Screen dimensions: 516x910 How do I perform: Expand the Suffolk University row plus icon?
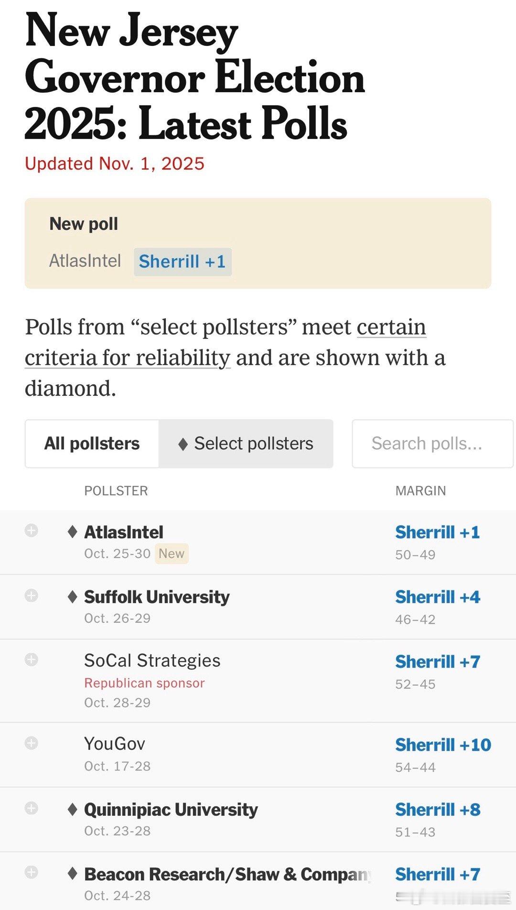(x=32, y=596)
